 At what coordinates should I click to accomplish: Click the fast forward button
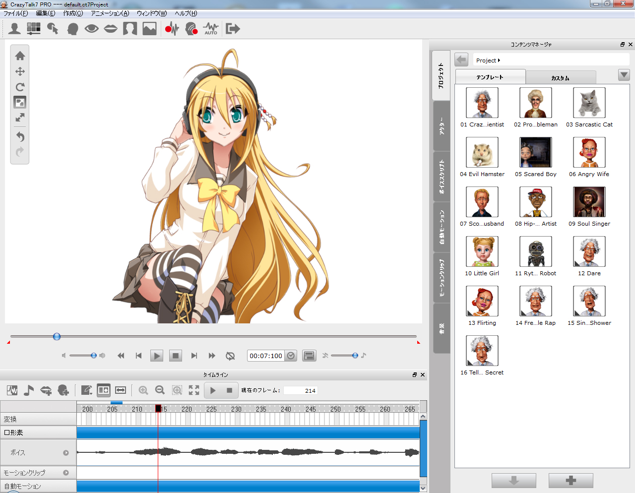(x=212, y=356)
